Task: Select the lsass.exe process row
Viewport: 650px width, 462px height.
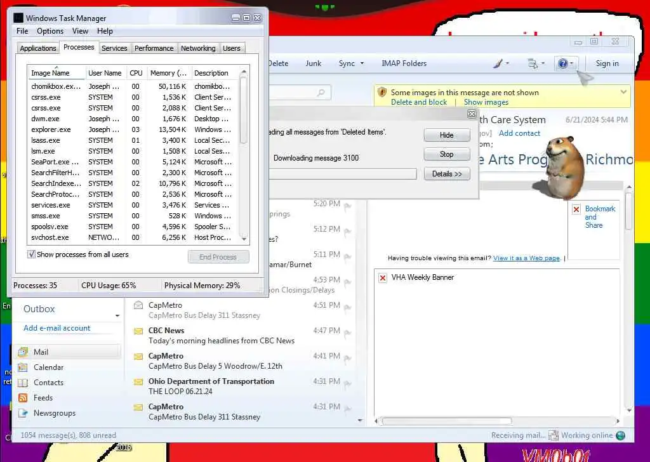Action: (133, 140)
